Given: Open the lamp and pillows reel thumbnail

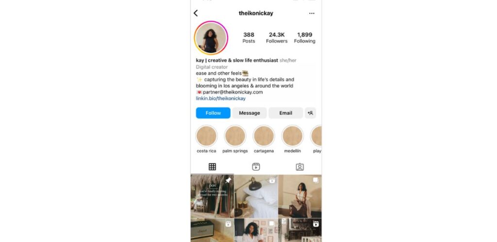Looking at the screenshot, I should (256, 196).
